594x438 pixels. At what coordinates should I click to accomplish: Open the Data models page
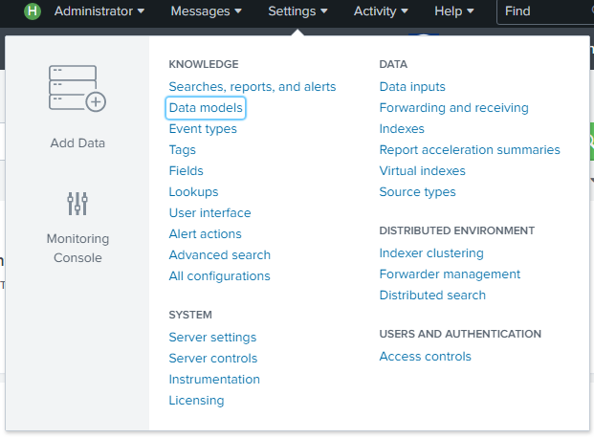coord(206,108)
